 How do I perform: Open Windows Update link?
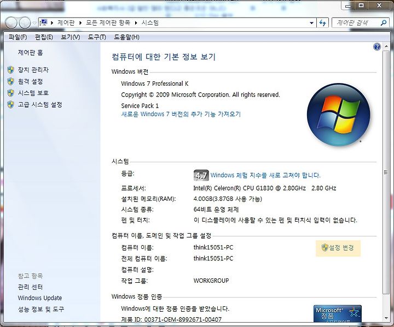40,298
